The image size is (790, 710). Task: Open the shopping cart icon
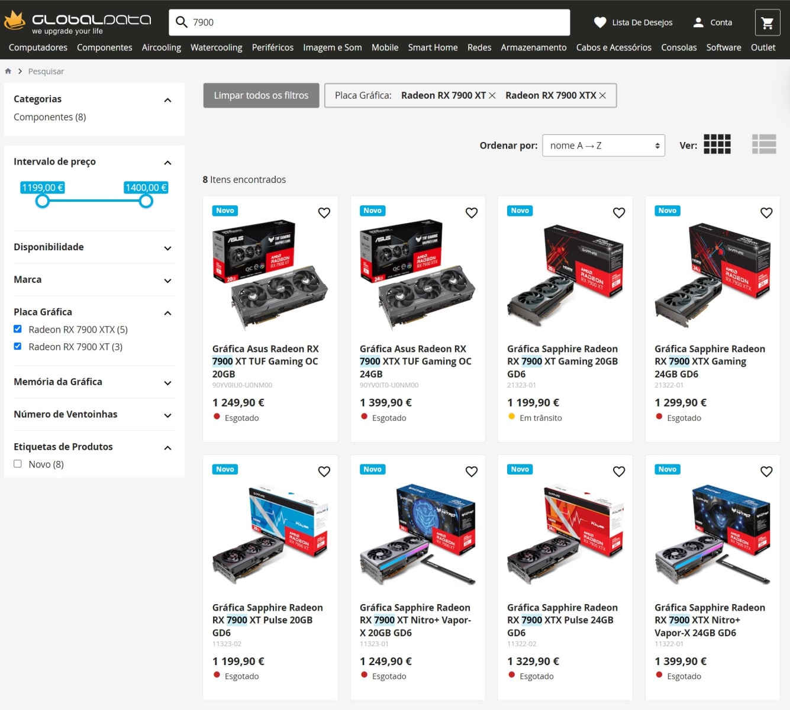[768, 22]
